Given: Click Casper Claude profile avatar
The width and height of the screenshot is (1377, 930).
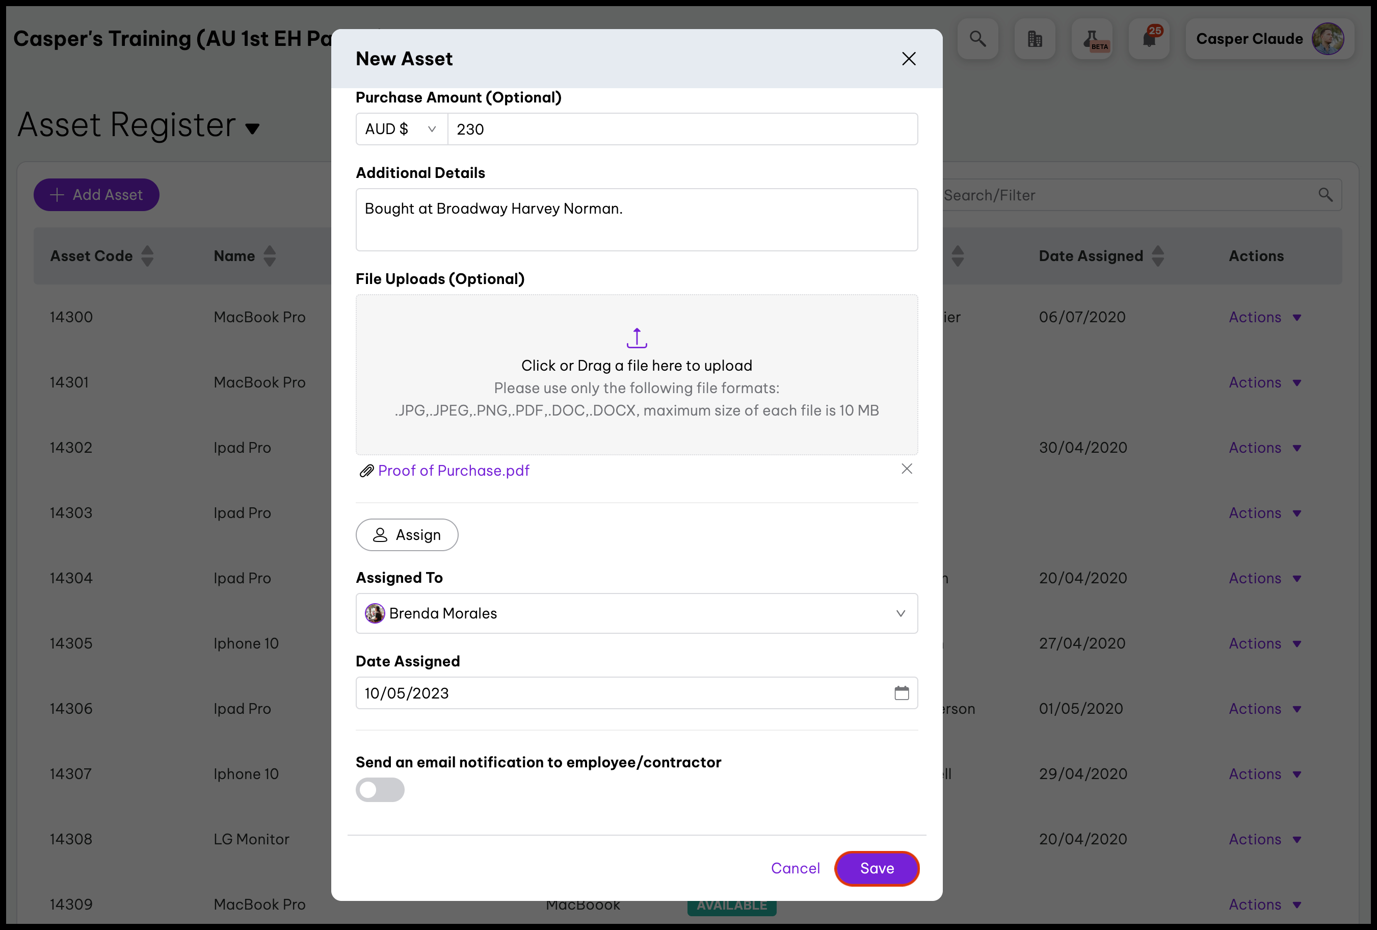Looking at the screenshot, I should tap(1327, 39).
